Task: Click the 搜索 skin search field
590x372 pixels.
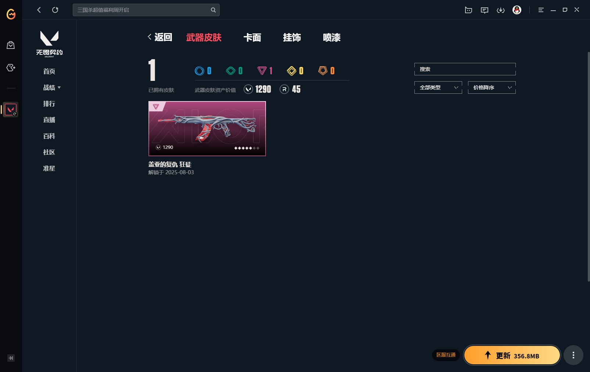Action: [x=465, y=69]
